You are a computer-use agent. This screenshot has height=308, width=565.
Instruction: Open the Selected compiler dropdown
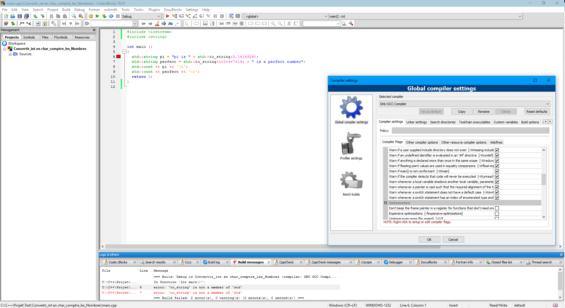coord(464,104)
